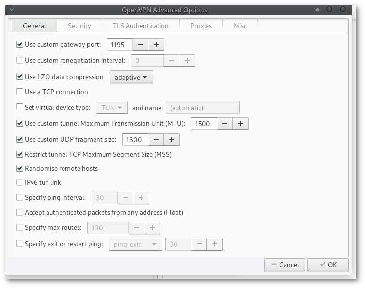Click the shade window arrow in title bar
This screenshot has width=365, height=288.
point(317,10)
